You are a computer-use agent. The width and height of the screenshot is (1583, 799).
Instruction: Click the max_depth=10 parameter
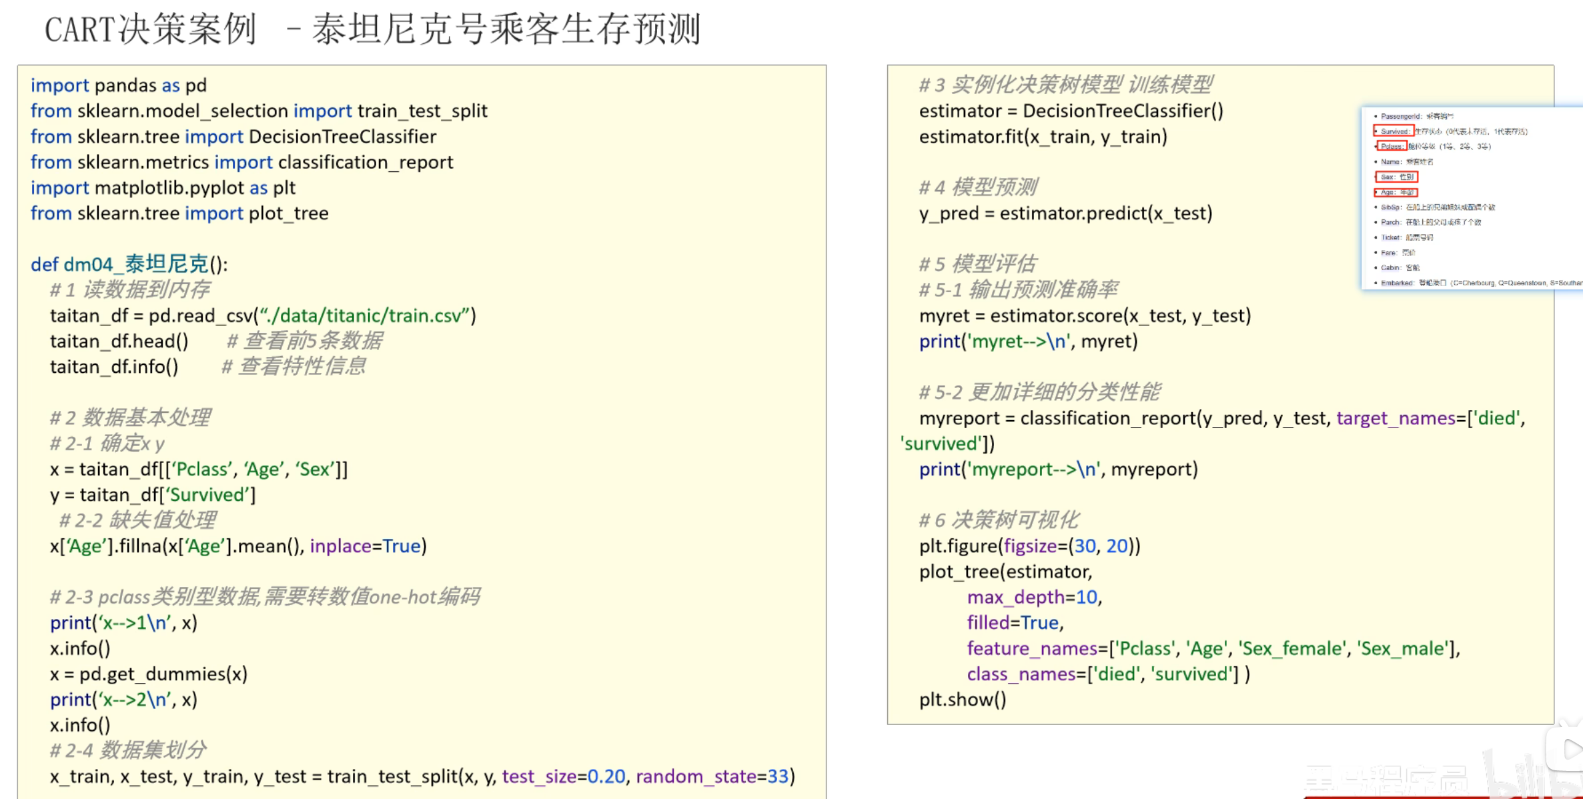[x=1034, y=597]
